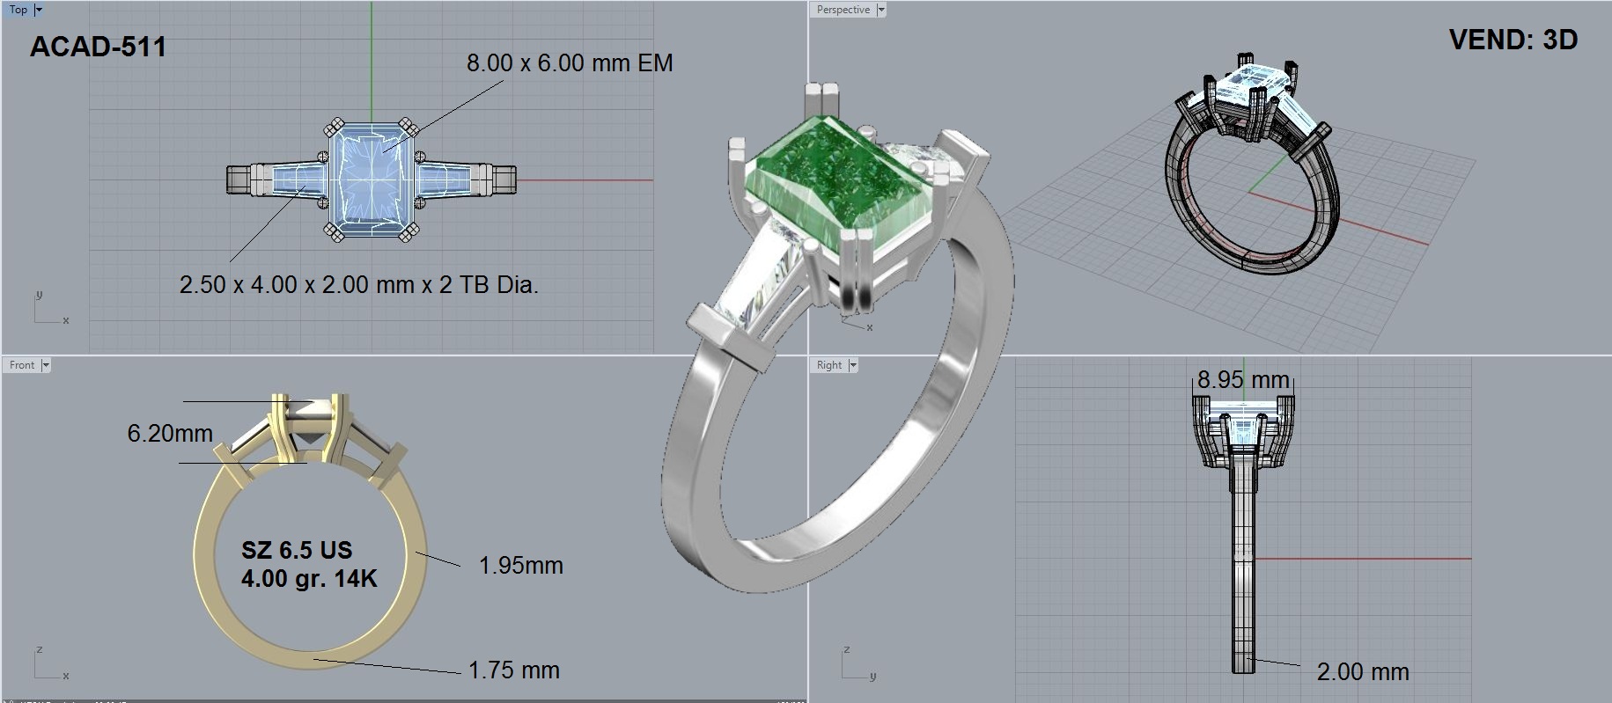Screen dimensions: 1612x703
Task: Expand the Front viewport menu arrow
Action: (x=46, y=365)
